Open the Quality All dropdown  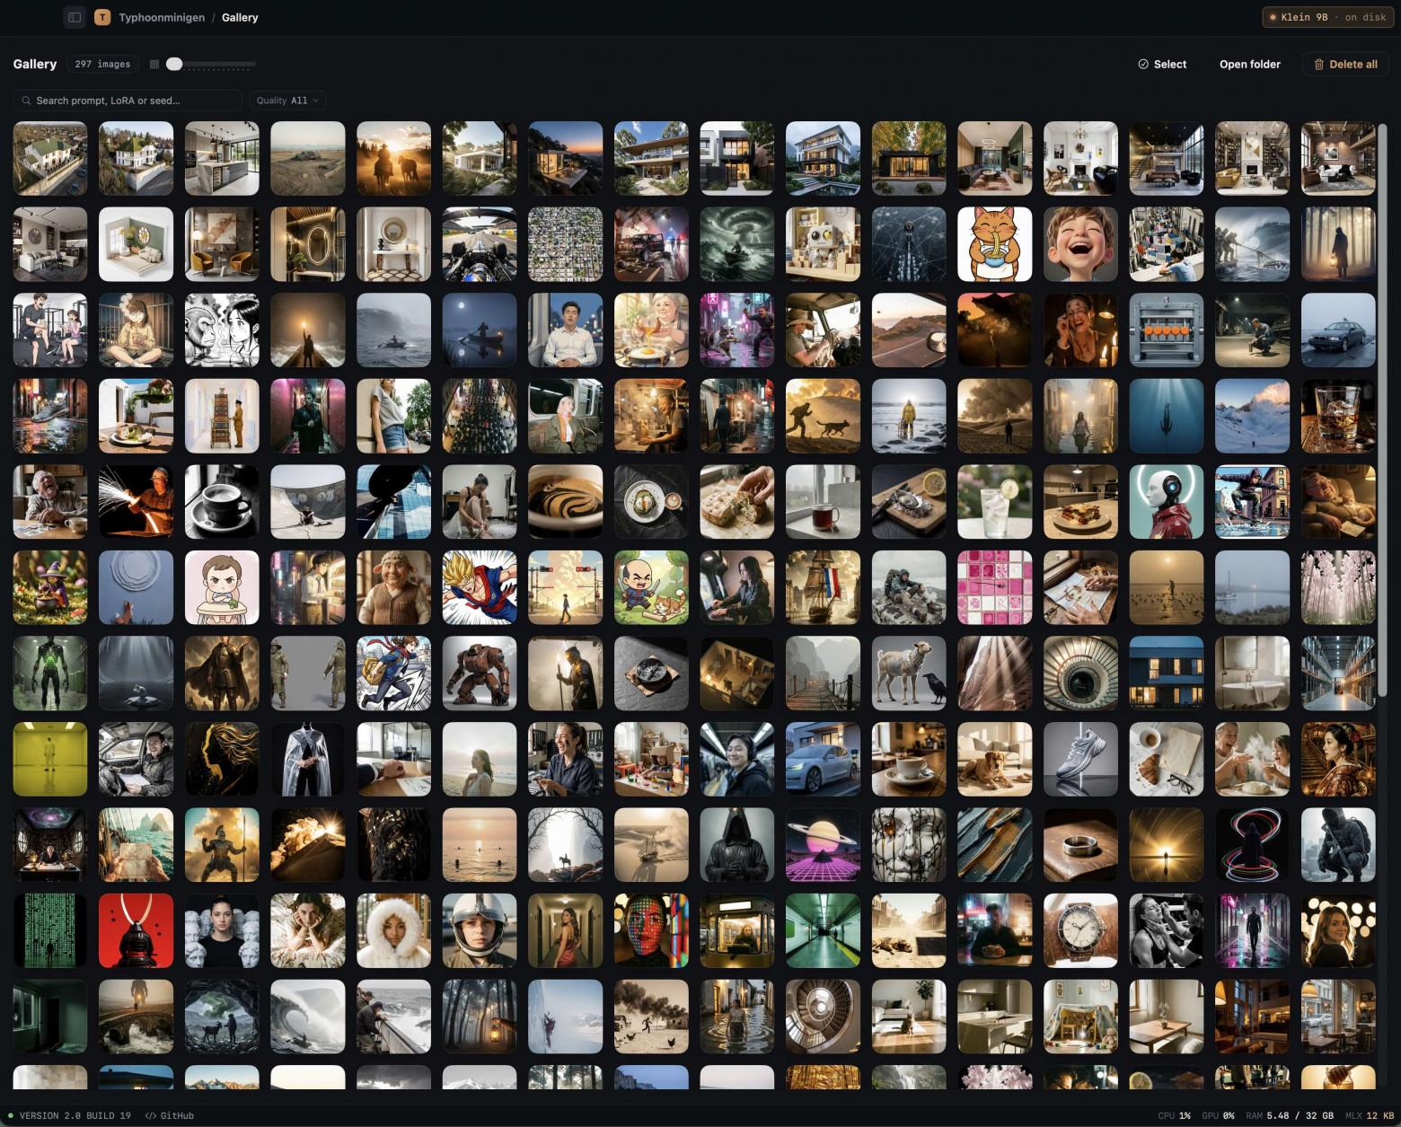point(287,101)
